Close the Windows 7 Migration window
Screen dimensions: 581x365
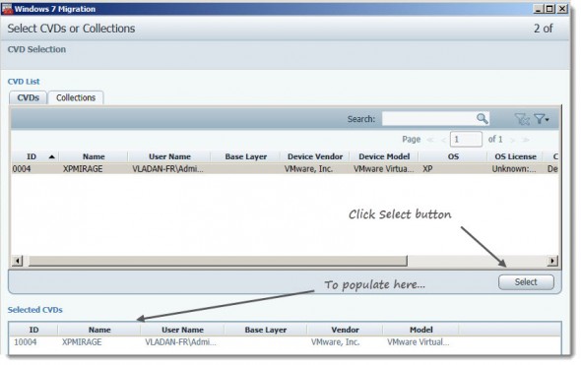pos(562,9)
